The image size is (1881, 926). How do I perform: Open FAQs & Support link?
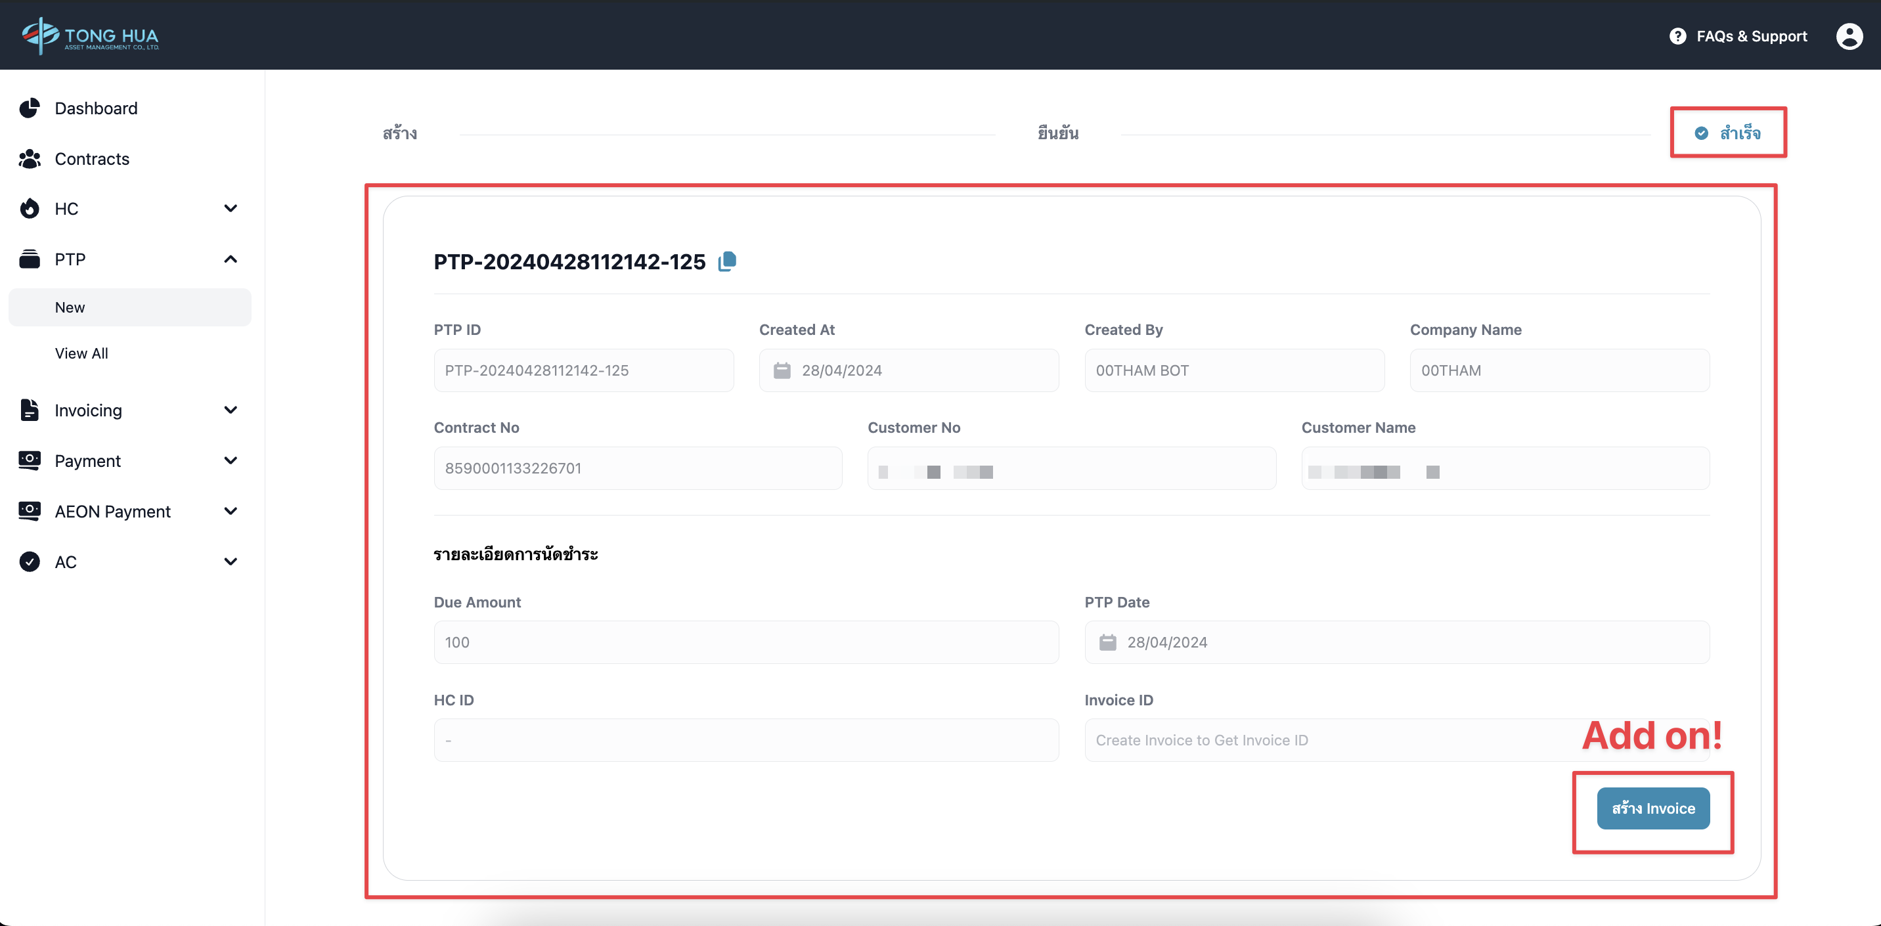(1751, 35)
